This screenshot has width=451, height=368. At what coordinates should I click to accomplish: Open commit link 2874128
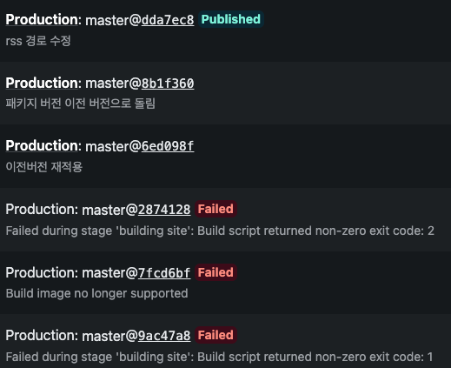pyautogui.click(x=164, y=210)
